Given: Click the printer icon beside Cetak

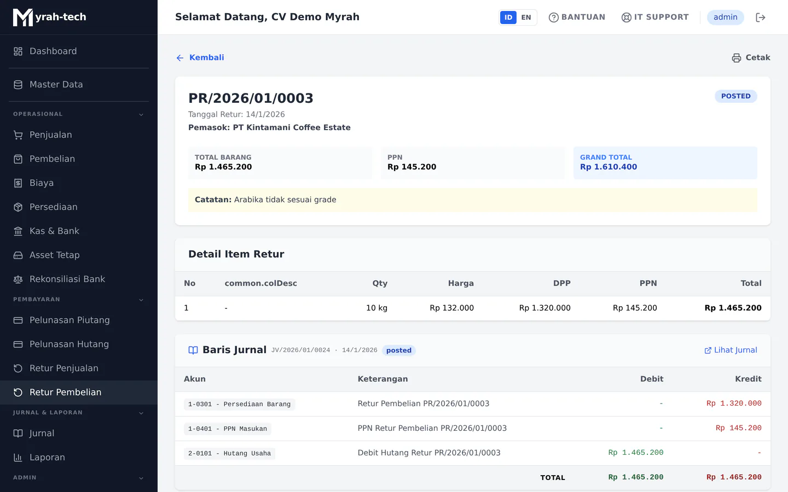Looking at the screenshot, I should [x=737, y=58].
